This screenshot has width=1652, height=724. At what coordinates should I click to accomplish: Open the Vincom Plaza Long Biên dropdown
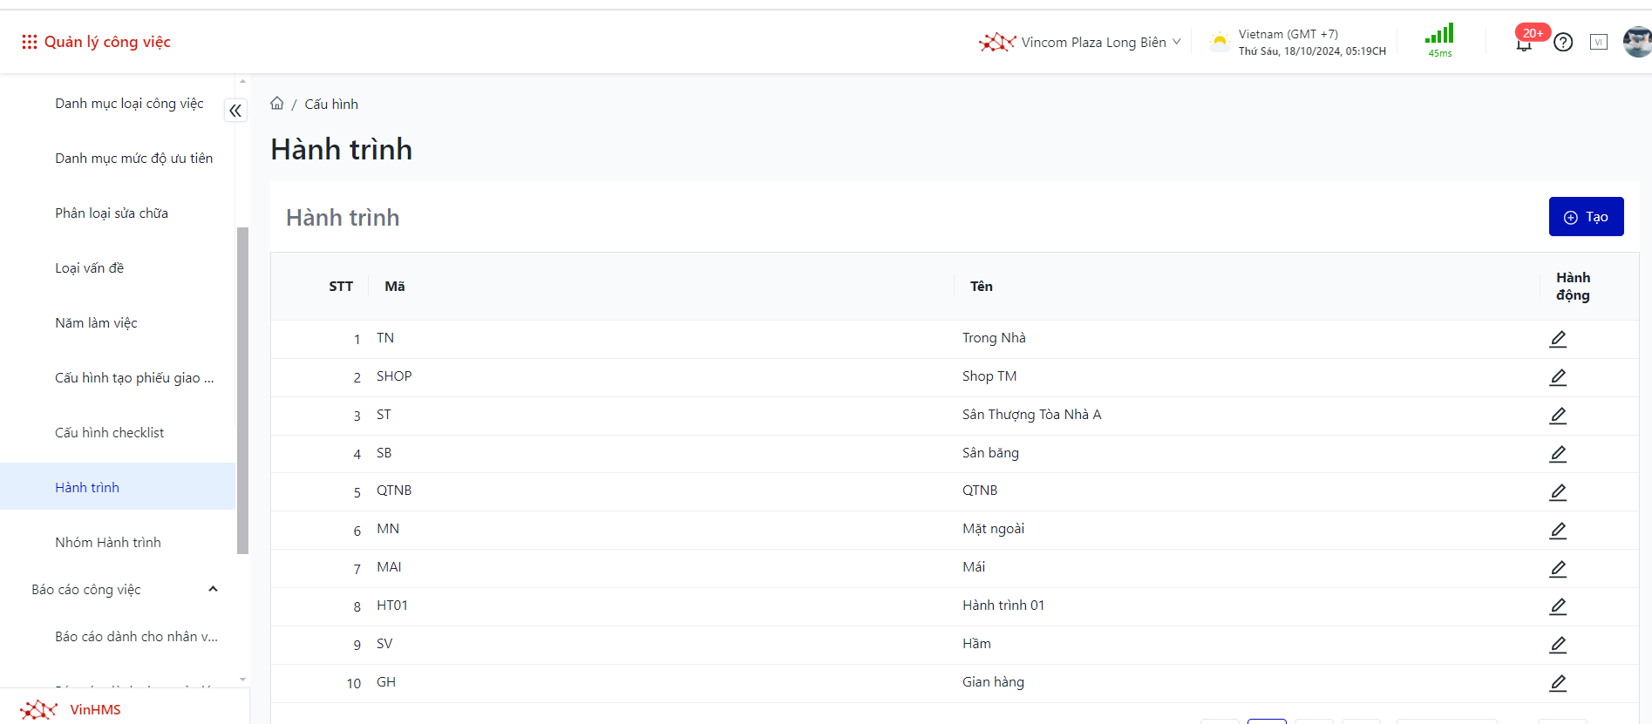[x=1081, y=42]
